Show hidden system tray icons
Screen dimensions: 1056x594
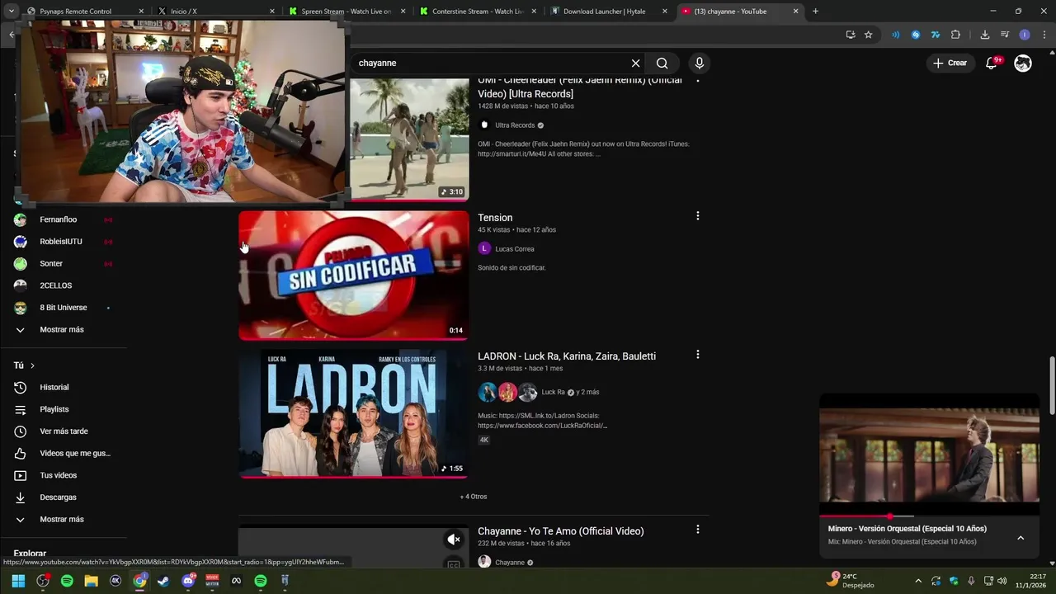tap(917, 581)
